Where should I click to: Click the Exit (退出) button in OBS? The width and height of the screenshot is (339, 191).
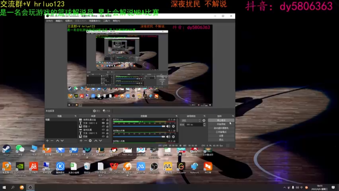pyautogui.click(x=221, y=140)
